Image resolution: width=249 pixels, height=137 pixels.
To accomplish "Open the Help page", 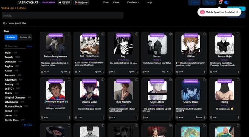I will (149, 2).
